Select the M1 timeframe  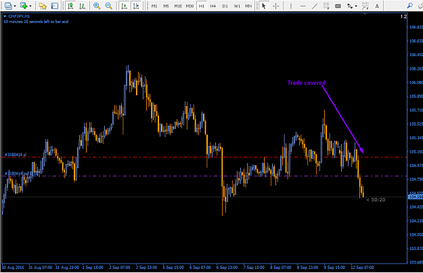click(x=154, y=6)
